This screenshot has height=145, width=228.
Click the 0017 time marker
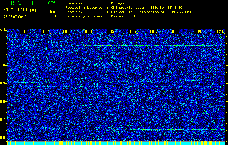tap(154, 32)
